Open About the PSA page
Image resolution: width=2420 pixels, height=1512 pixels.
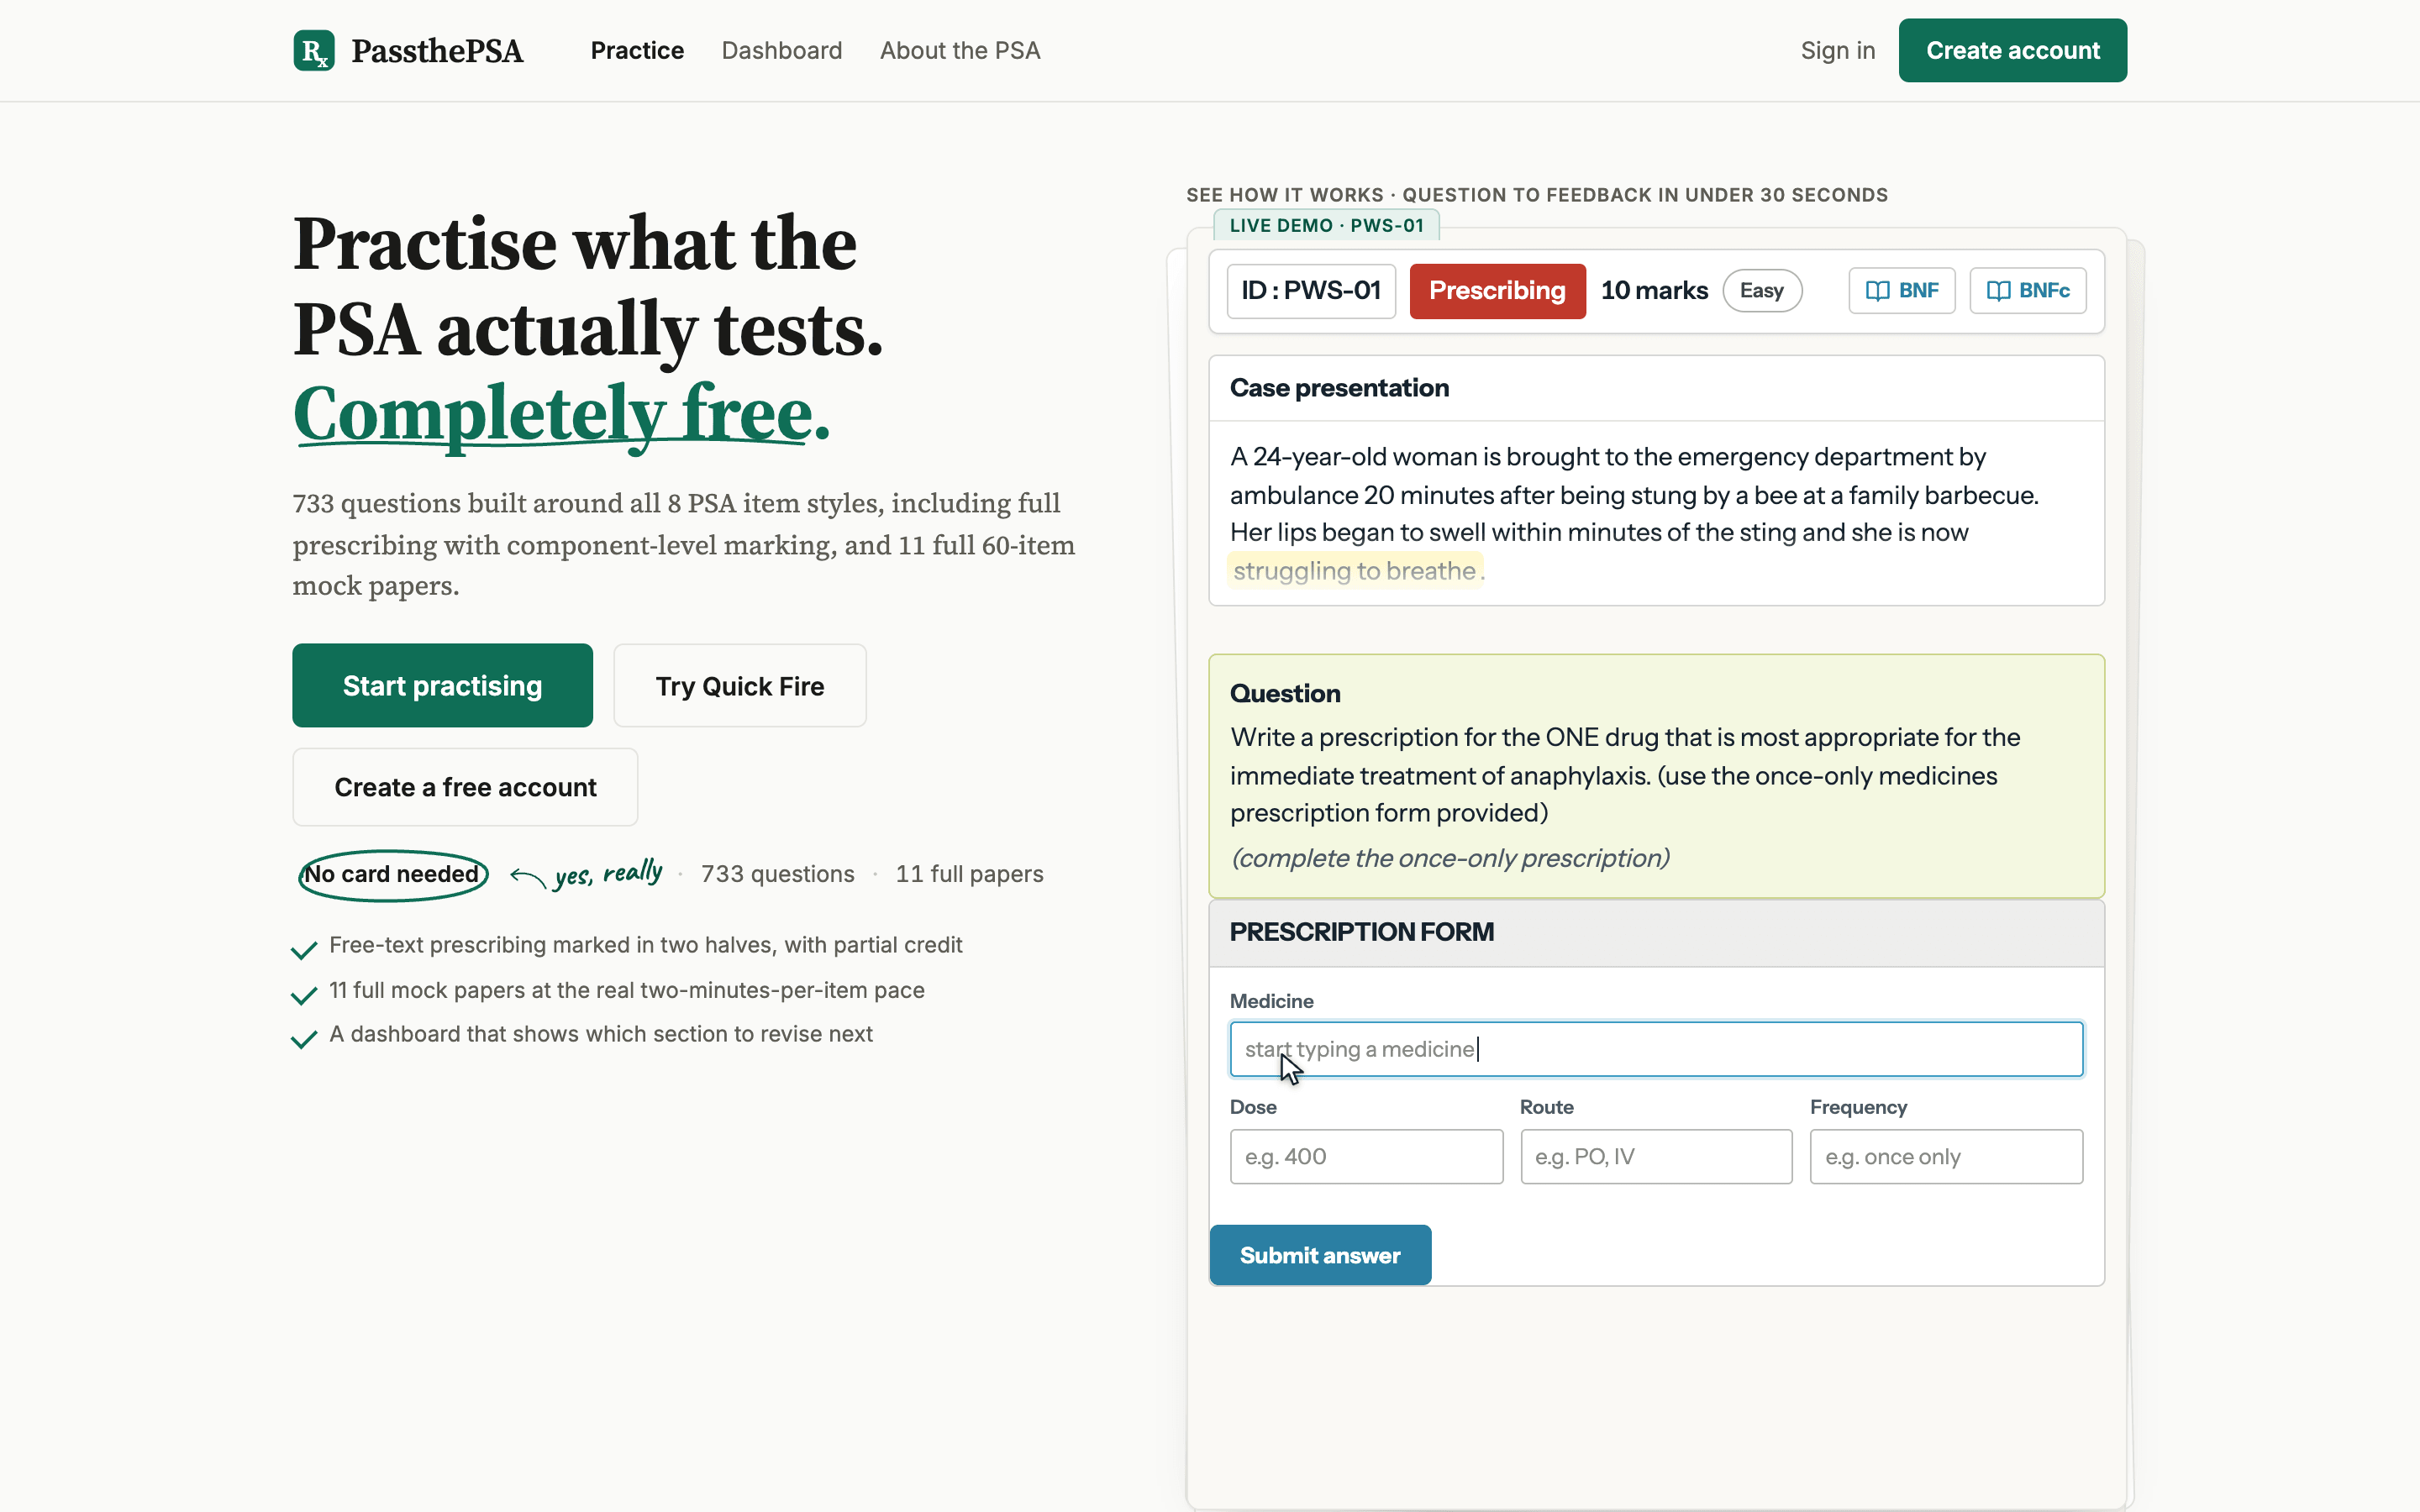point(960,50)
